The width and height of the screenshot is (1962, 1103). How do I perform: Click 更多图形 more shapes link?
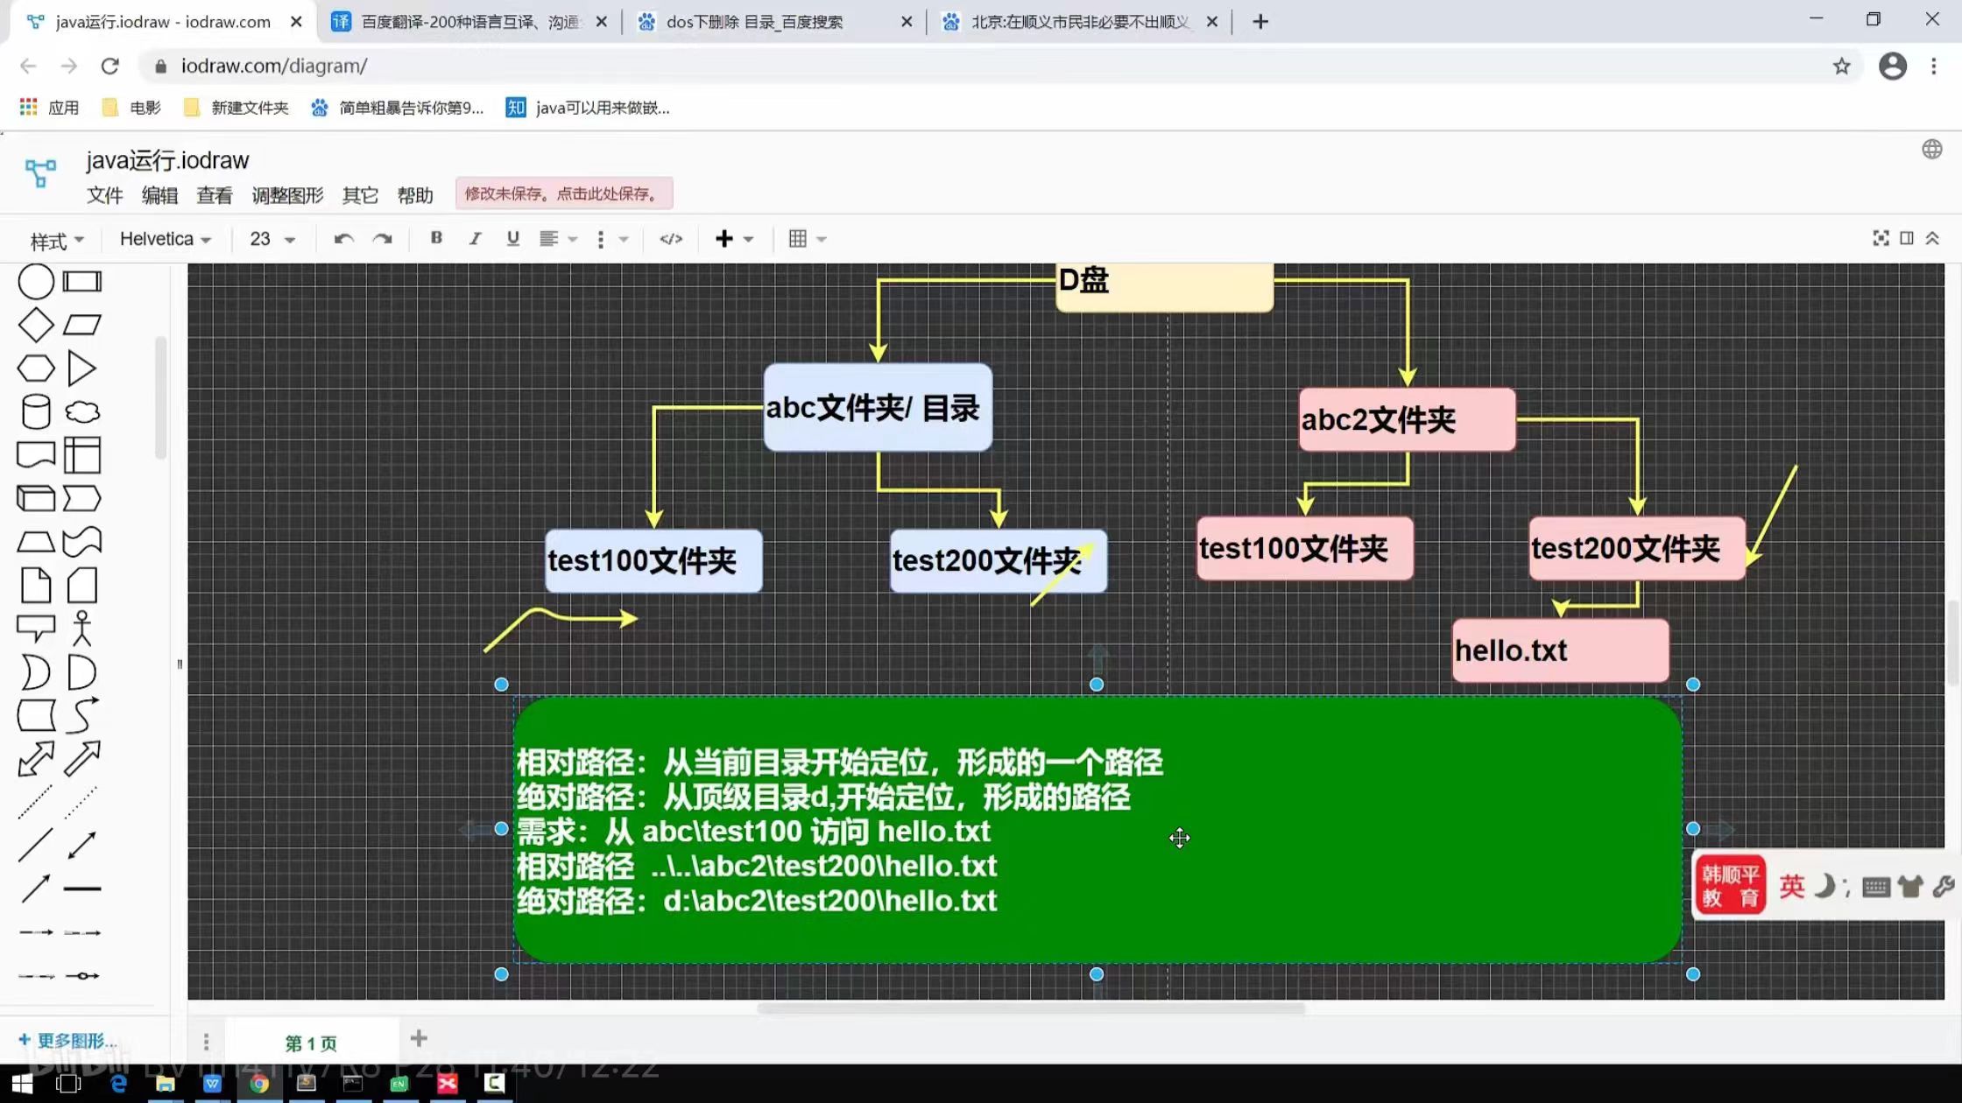(68, 1040)
